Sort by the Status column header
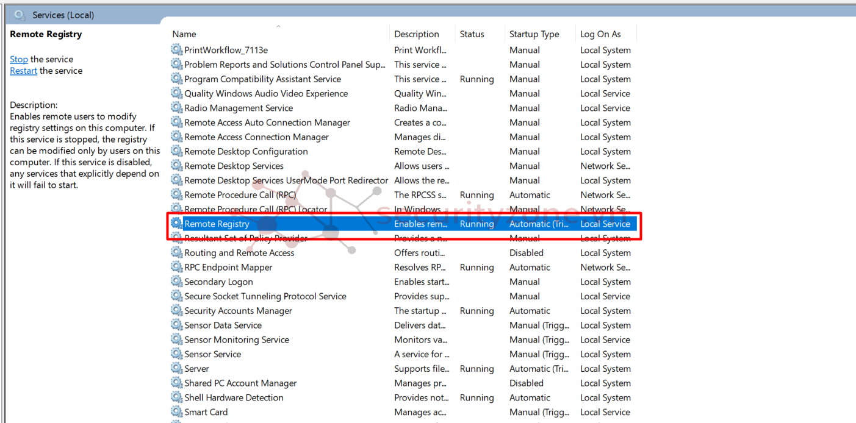The height and width of the screenshot is (423, 856). tap(472, 34)
